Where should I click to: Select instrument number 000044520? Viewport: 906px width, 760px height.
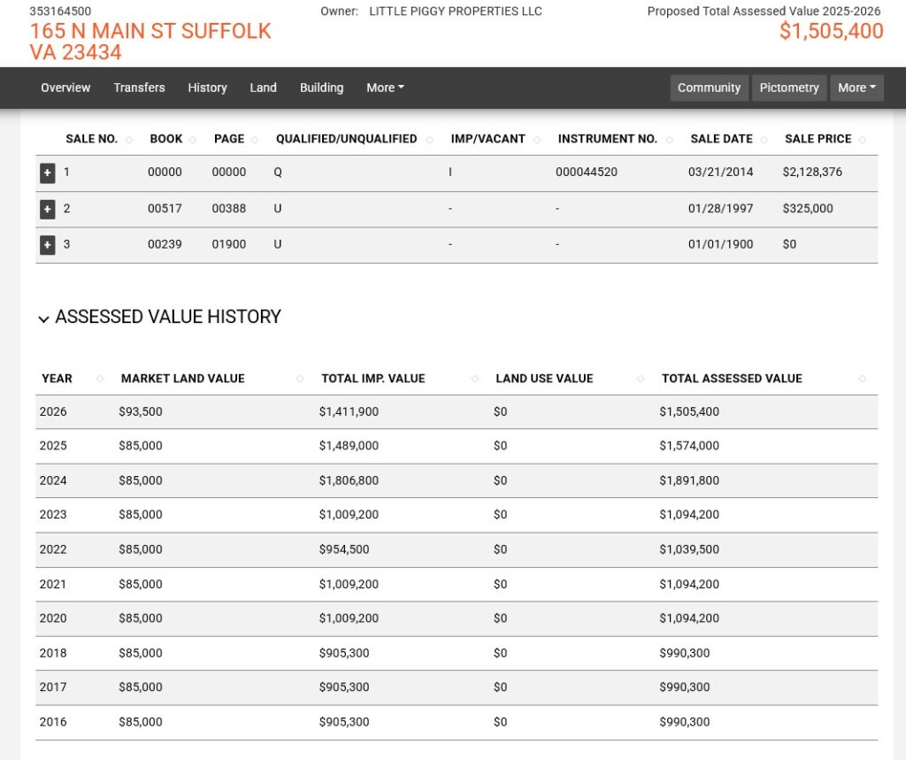point(587,173)
